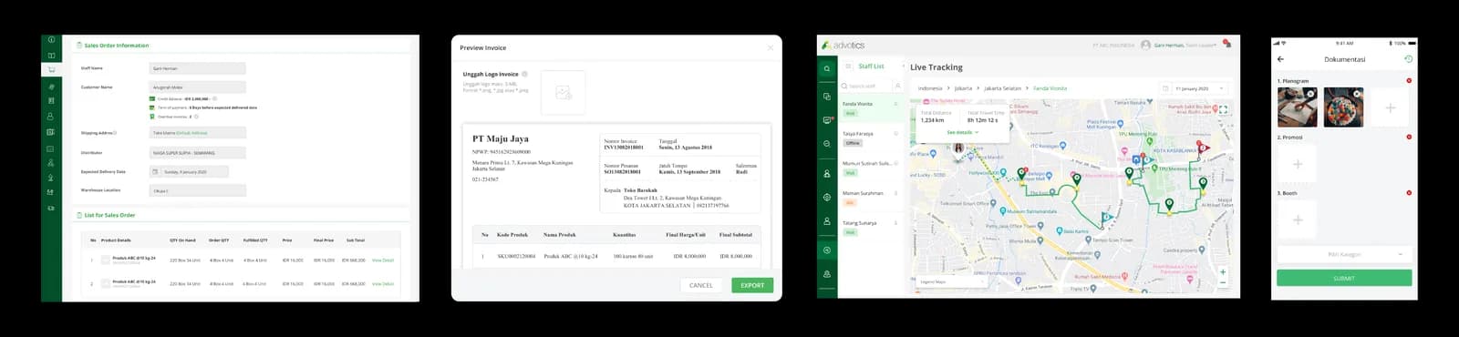This screenshot has width=1459, height=337.
Task: Open the calendar icon in Expected Delivery Date
Action: pos(155,171)
